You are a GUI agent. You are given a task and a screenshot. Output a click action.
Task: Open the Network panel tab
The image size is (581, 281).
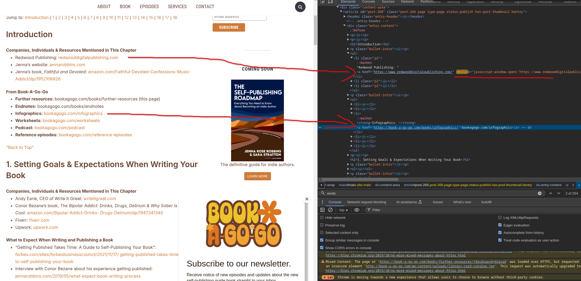[x=407, y=2]
